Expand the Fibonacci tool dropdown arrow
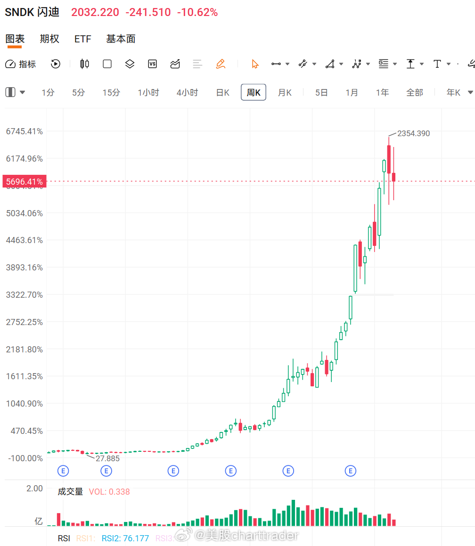The height and width of the screenshot is (546, 475). pos(395,64)
